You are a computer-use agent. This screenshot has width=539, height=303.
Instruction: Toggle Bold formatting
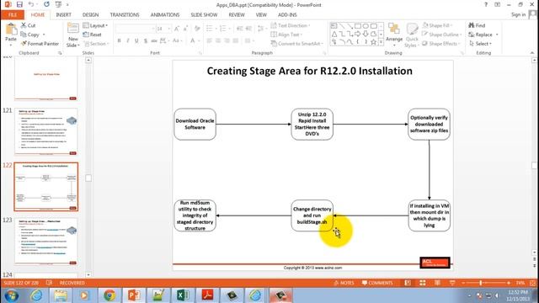[120, 40]
